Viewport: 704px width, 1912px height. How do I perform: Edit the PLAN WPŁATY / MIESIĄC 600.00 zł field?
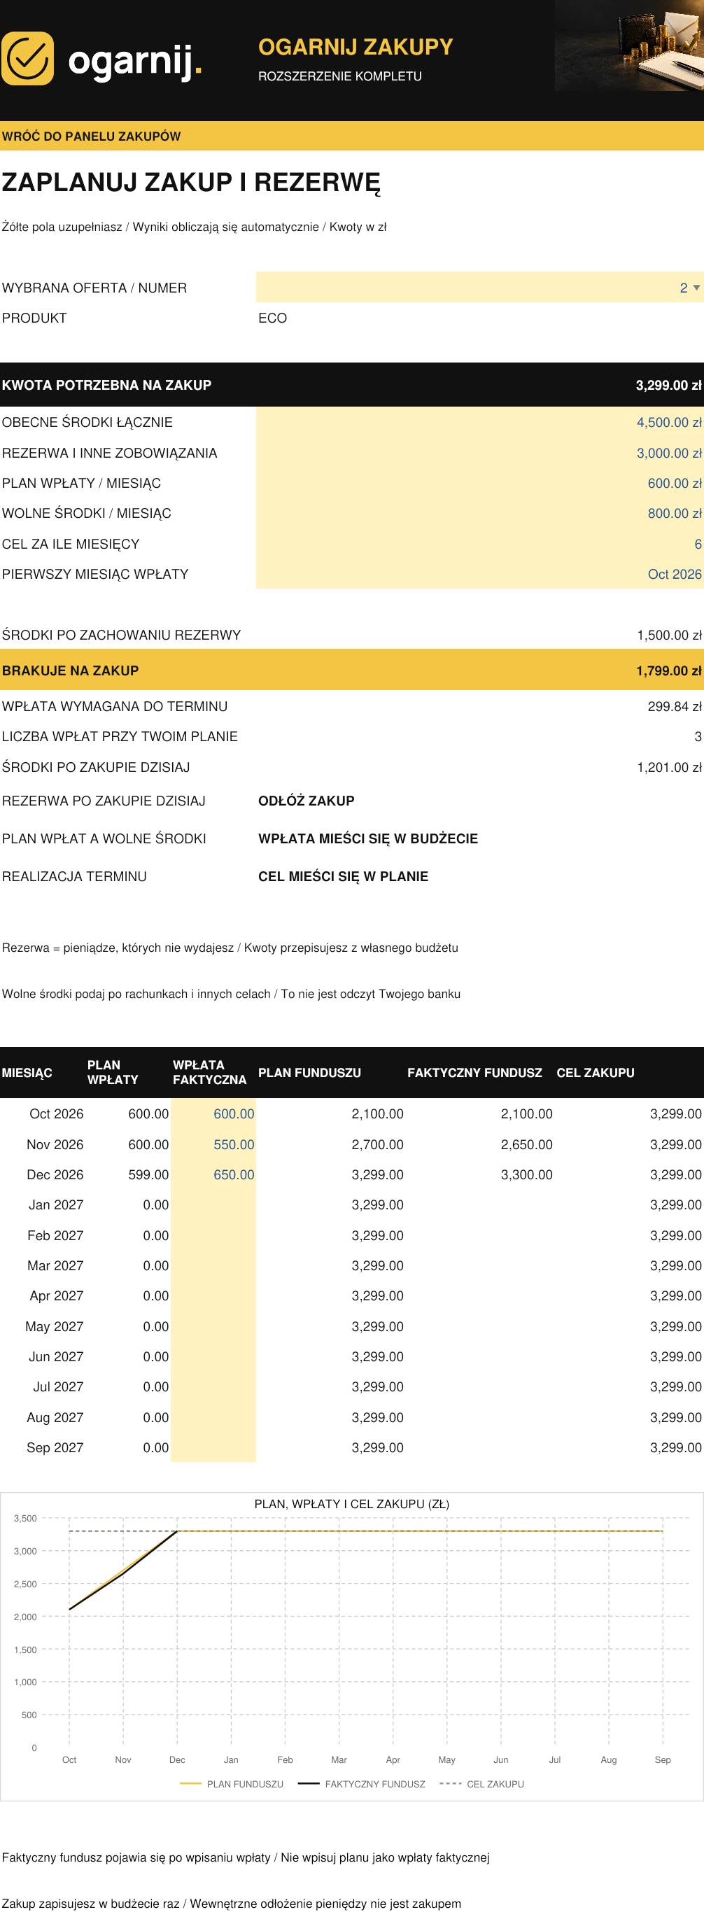(479, 483)
